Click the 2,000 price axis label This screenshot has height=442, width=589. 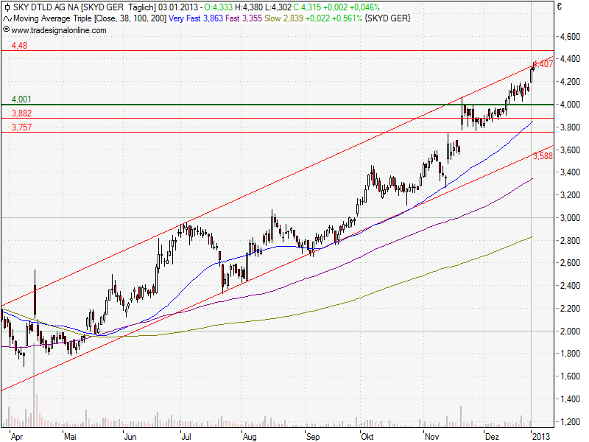pyautogui.click(x=570, y=331)
